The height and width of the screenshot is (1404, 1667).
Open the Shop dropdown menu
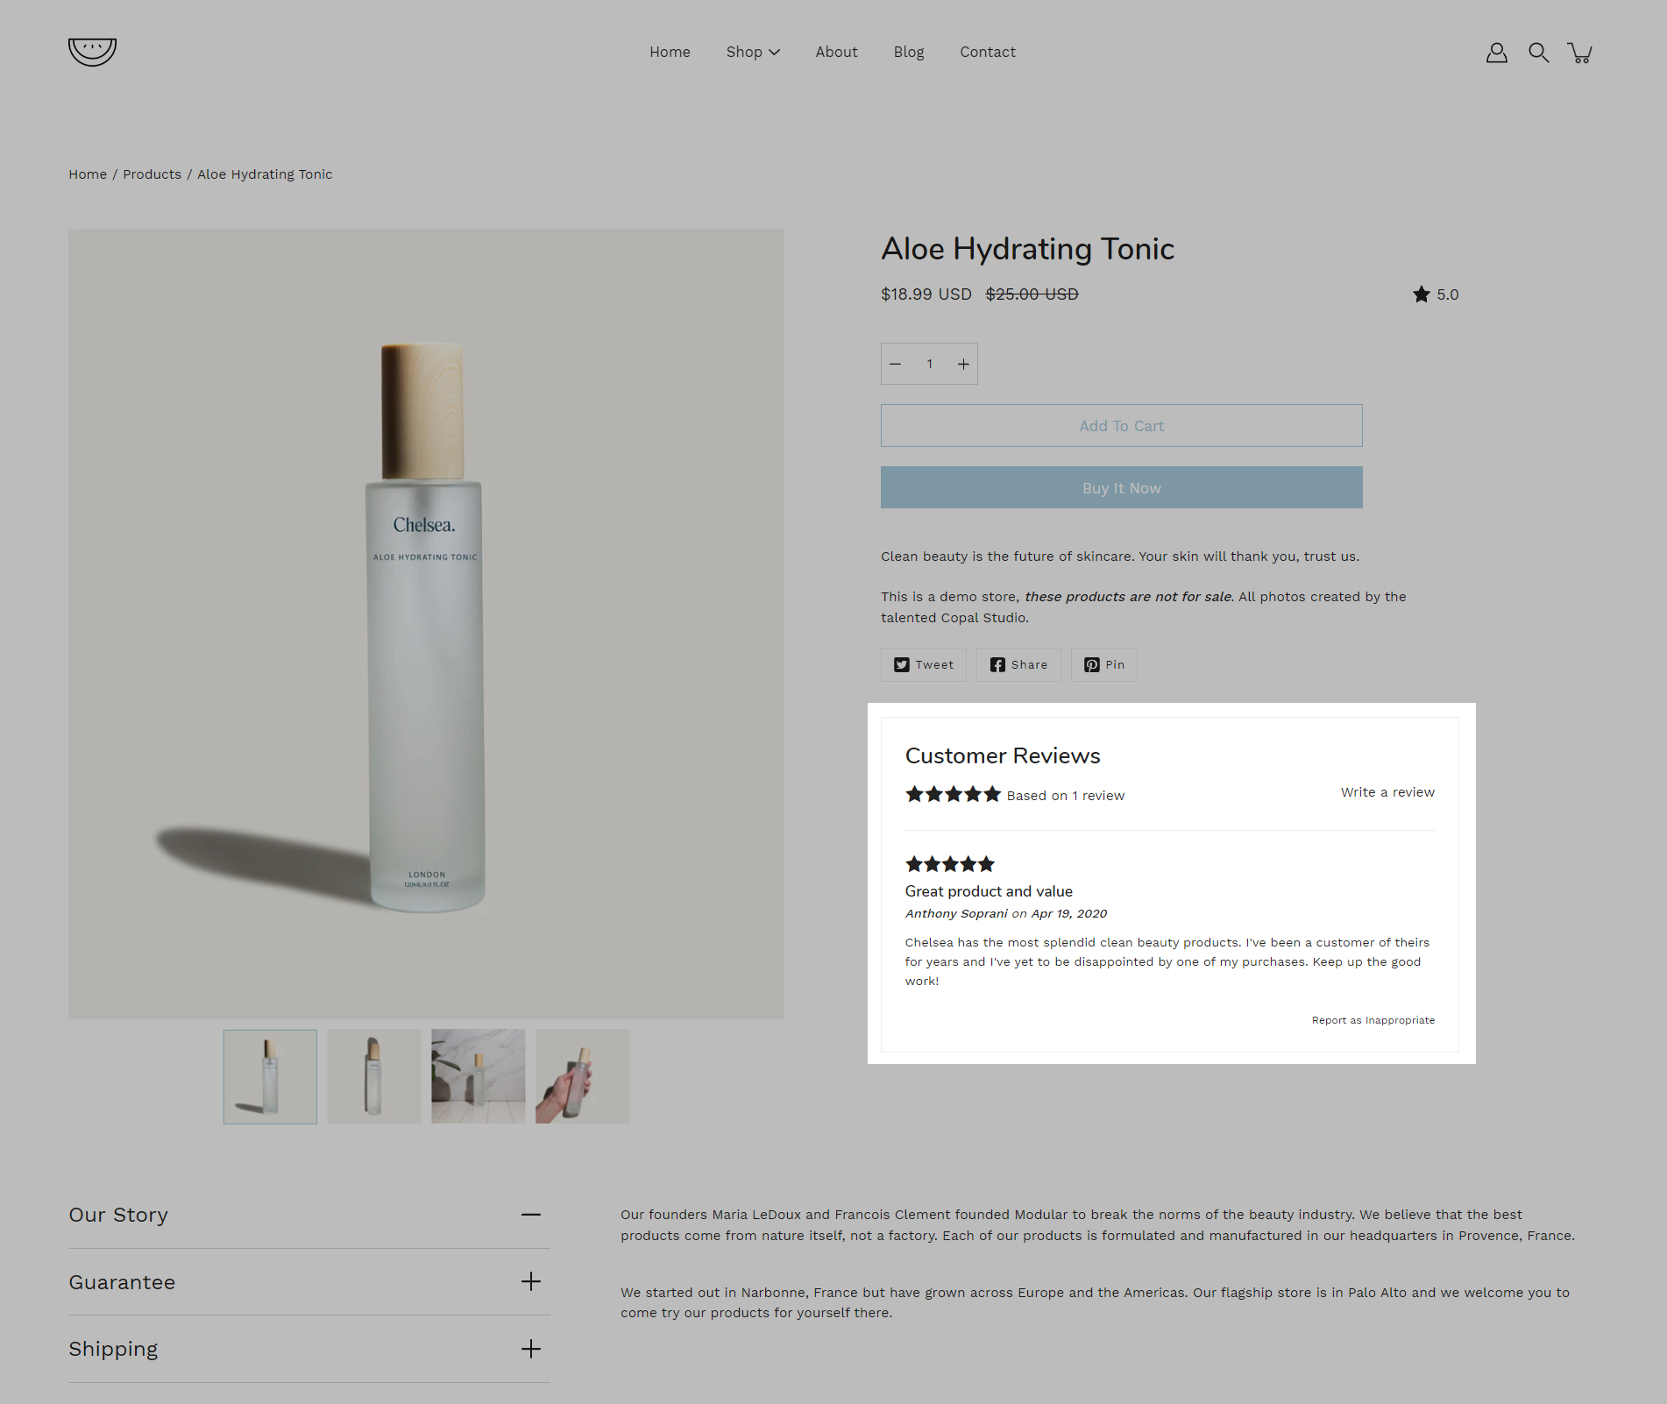752,53
